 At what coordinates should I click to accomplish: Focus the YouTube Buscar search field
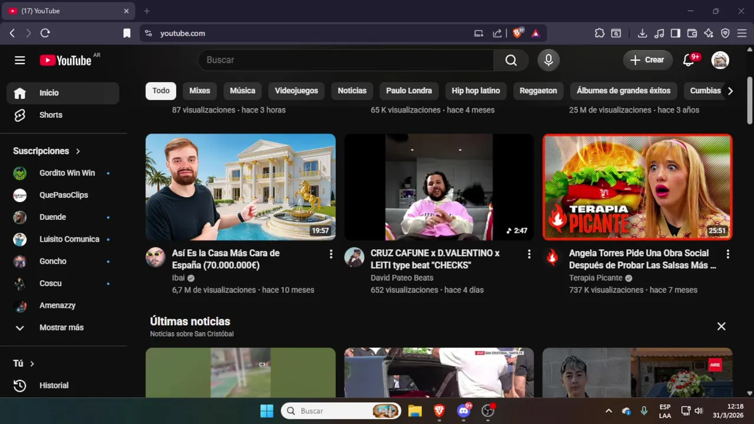pyautogui.click(x=346, y=60)
